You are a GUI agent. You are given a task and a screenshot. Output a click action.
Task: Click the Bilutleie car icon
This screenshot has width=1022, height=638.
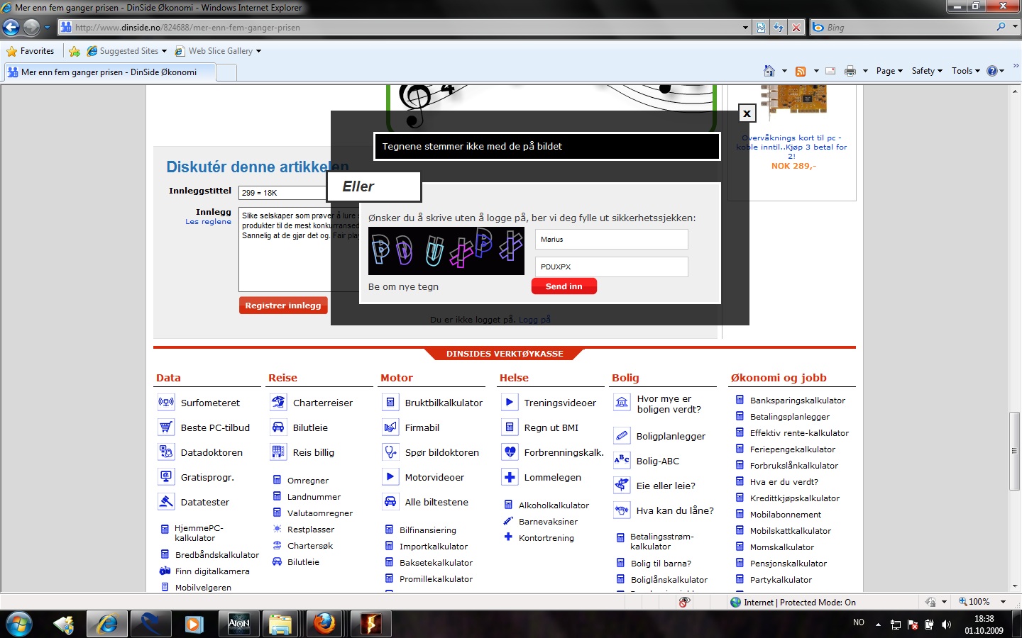[x=278, y=427]
